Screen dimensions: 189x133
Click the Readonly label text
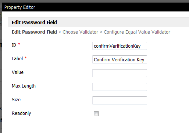coord(21,113)
